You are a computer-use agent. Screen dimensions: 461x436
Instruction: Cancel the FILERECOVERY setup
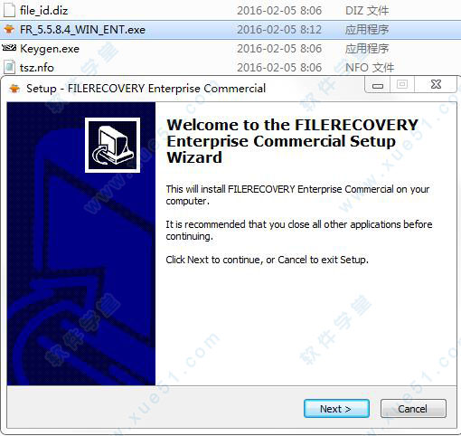413,409
